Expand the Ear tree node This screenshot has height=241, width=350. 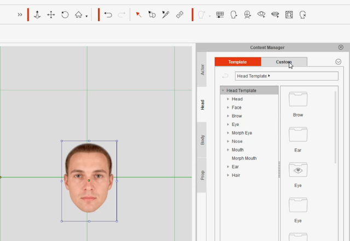(228, 167)
